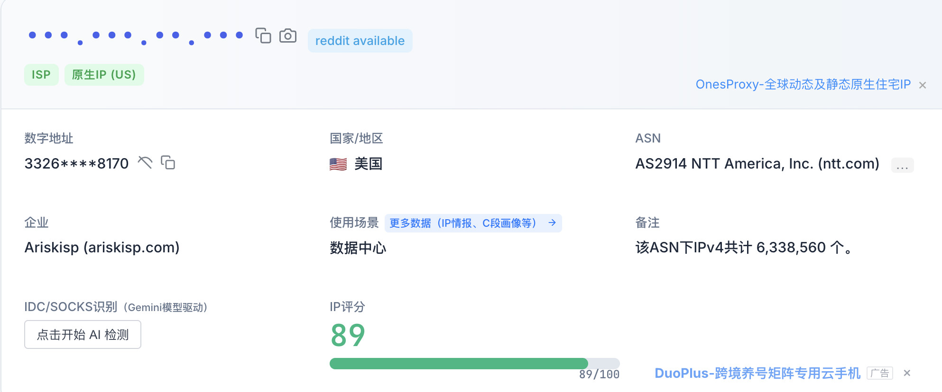The height and width of the screenshot is (392, 942).
Task: Copy the masked IP address
Action: pyautogui.click(x=263, y=36)
